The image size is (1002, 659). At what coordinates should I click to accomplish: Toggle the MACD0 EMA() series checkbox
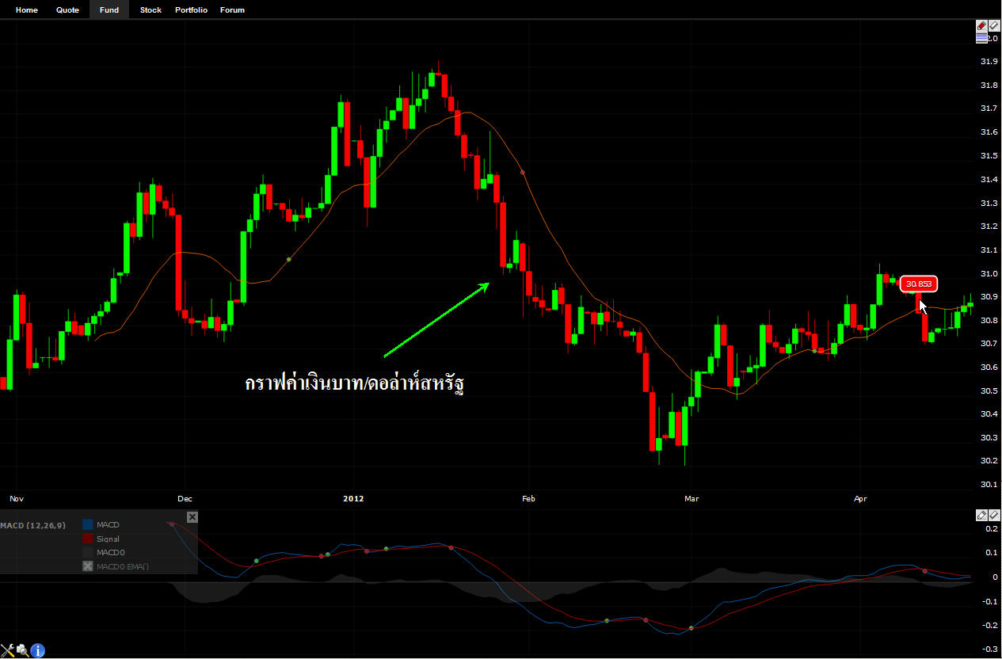(x=88, y=566)
